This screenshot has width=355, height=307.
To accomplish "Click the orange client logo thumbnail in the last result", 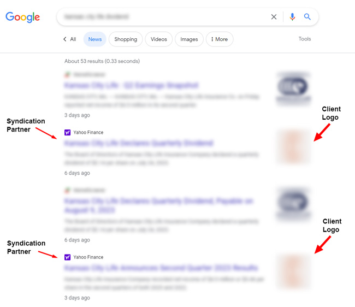I will (293, 271).
